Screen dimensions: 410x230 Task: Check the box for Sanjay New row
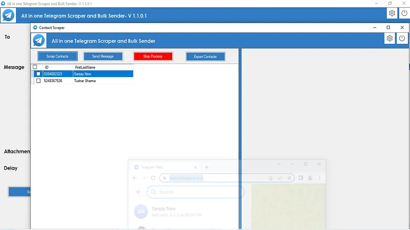[x=38, y=74]
